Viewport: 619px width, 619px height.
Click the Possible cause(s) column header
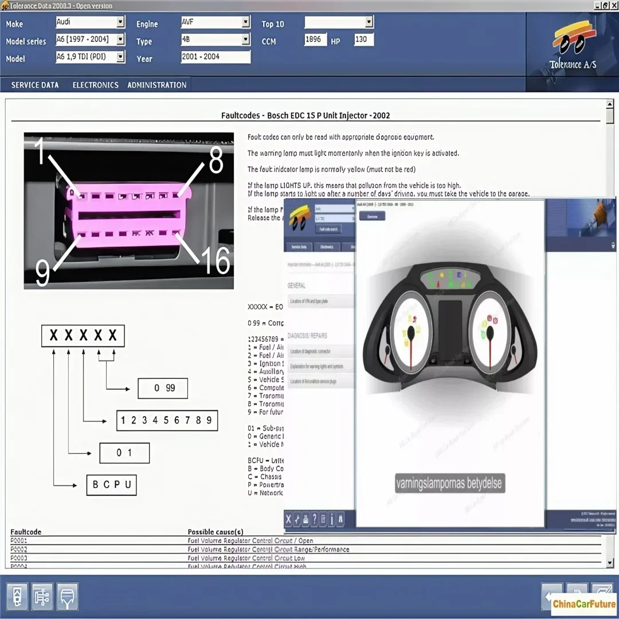[216, 532]
